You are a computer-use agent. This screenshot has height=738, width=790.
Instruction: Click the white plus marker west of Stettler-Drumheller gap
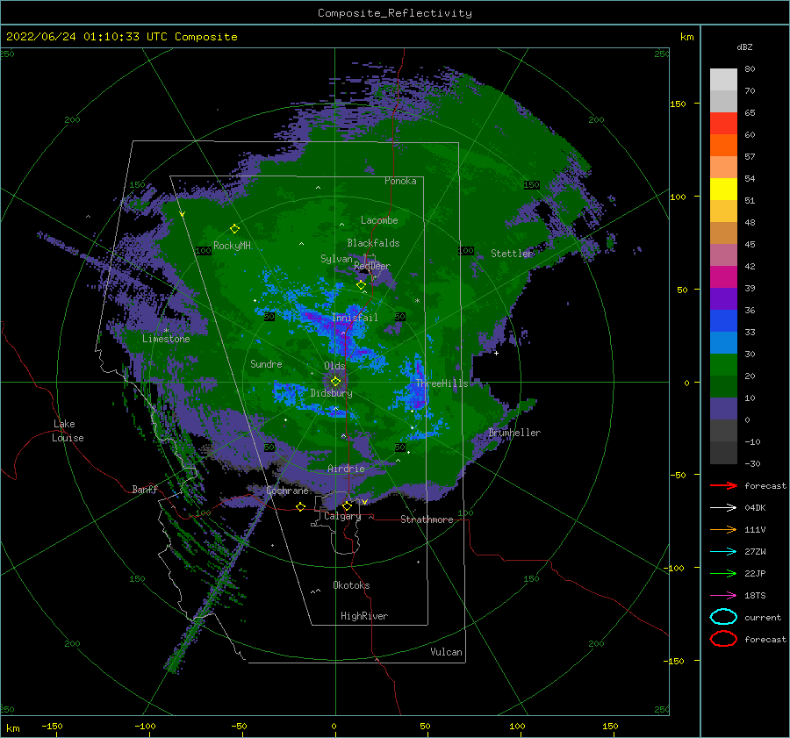(x=496, y=353)
